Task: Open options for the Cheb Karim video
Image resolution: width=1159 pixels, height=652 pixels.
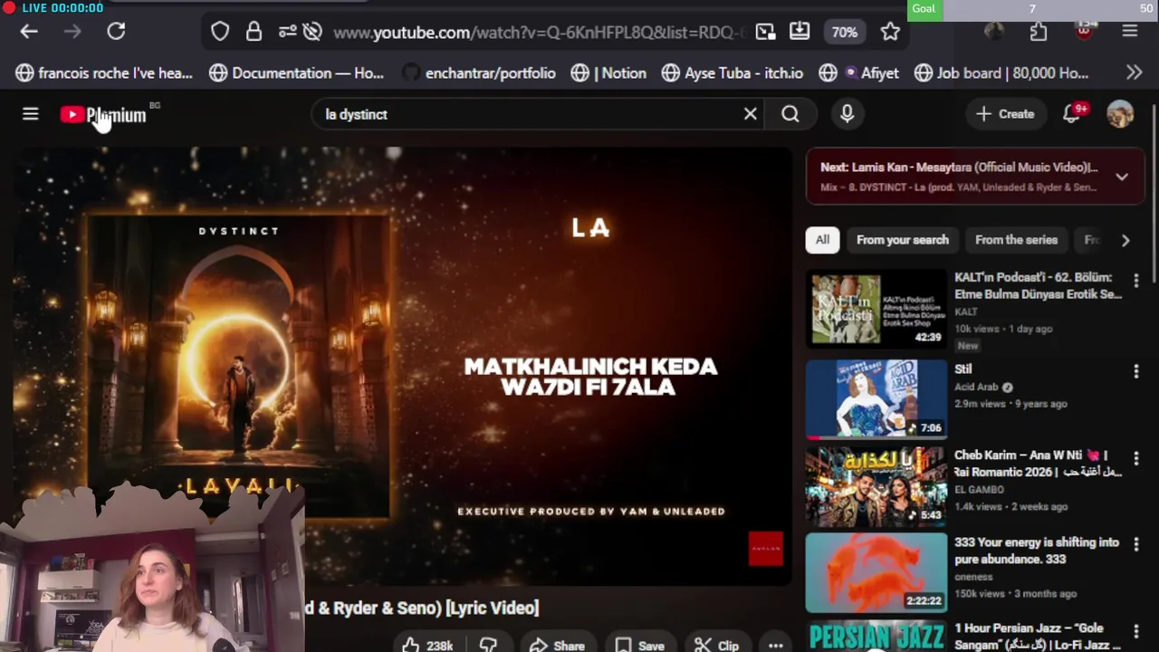Action: tap(1136, 458)
